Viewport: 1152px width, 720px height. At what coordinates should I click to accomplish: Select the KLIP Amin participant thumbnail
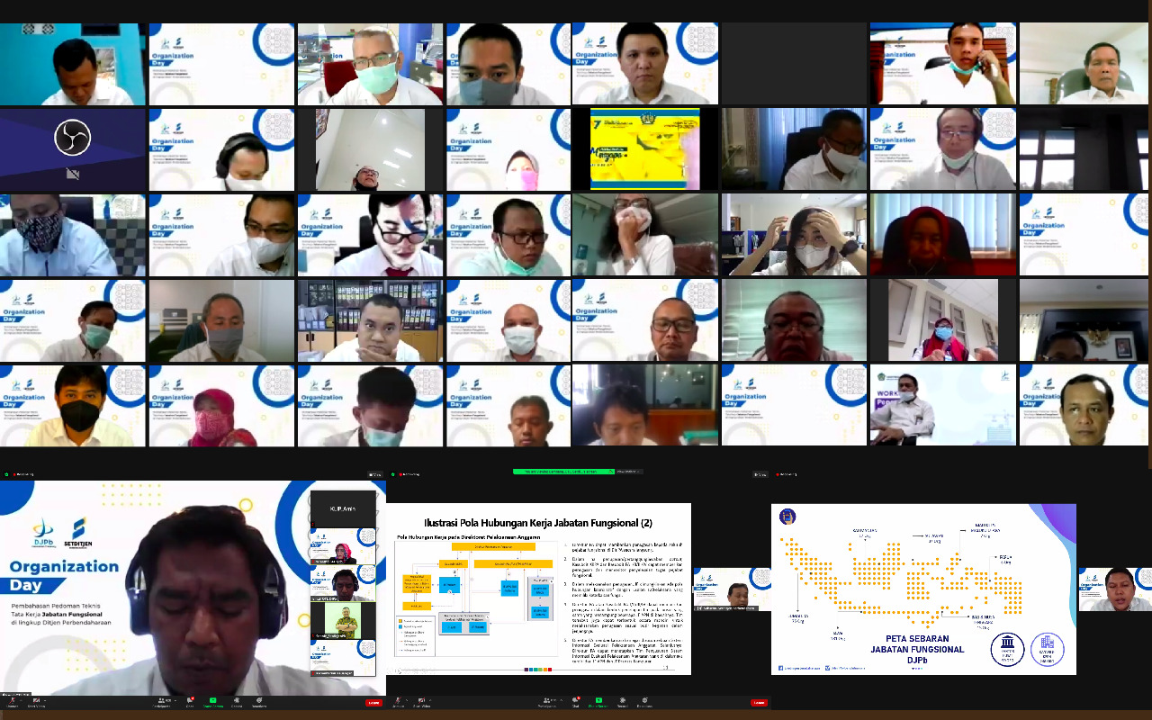343,509
